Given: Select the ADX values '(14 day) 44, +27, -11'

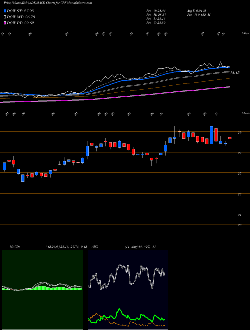Looking at the screenshot, I should point(140,247).
